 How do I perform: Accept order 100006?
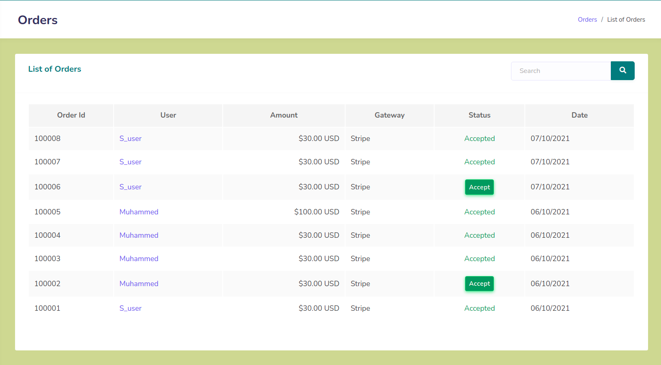[x=479, y=187]
